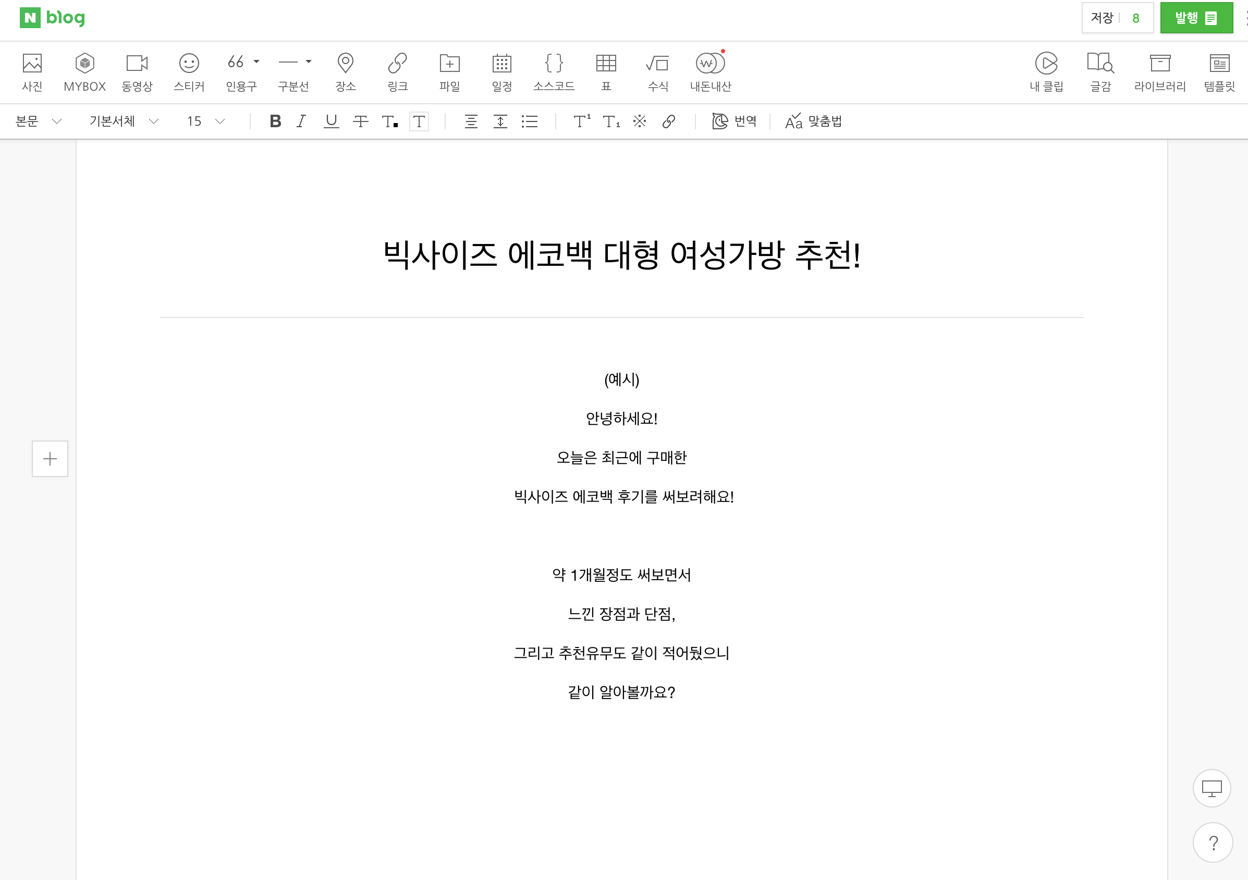This screenshot has width=1248, height=880.
Task: Insert a 표 (table) from toolbar
Action: (606, 64)
